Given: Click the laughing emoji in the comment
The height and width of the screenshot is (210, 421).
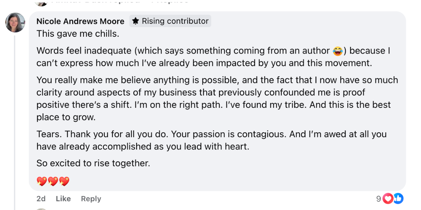Looking at the screenshot, I should [x=337, y=51].
